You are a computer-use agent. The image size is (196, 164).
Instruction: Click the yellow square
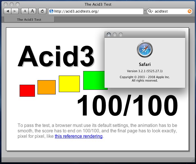pyautogui.click(x=69, y=84)
